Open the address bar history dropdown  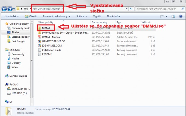pyautogui.click(x=126, y=9)
